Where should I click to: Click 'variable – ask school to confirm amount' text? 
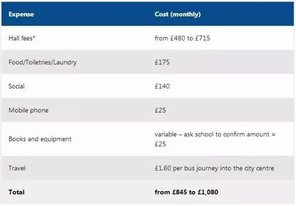point(212,135)
